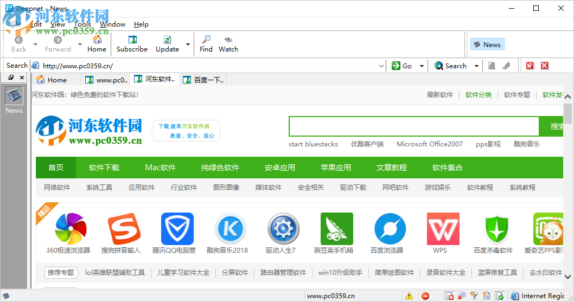Image resolution: width=574 pixels, height=302 pixels.
Task: Open the Window menu
Action: (x=113, y=24)
